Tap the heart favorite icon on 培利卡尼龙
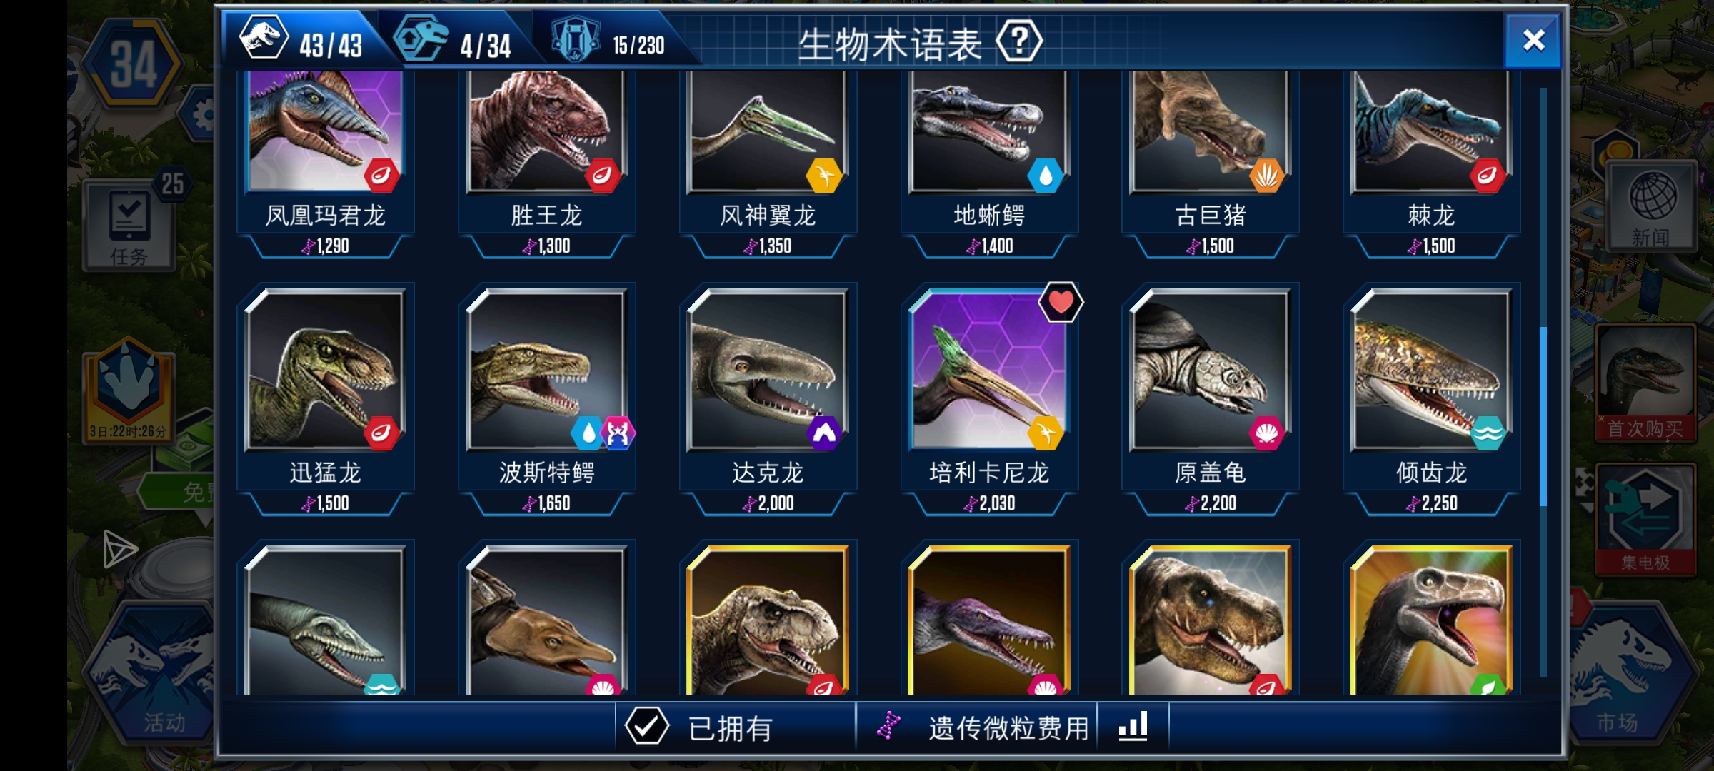The width and height of the screenshot is (1714, 771). pos(1061,303)
